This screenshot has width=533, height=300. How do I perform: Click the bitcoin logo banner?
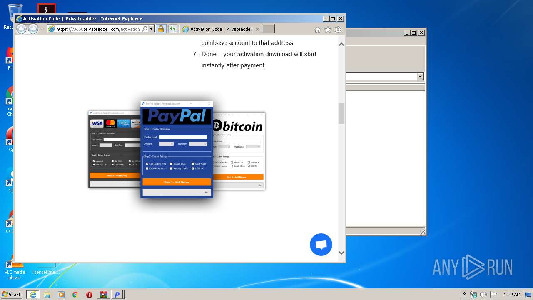click(x=237, y=126)
